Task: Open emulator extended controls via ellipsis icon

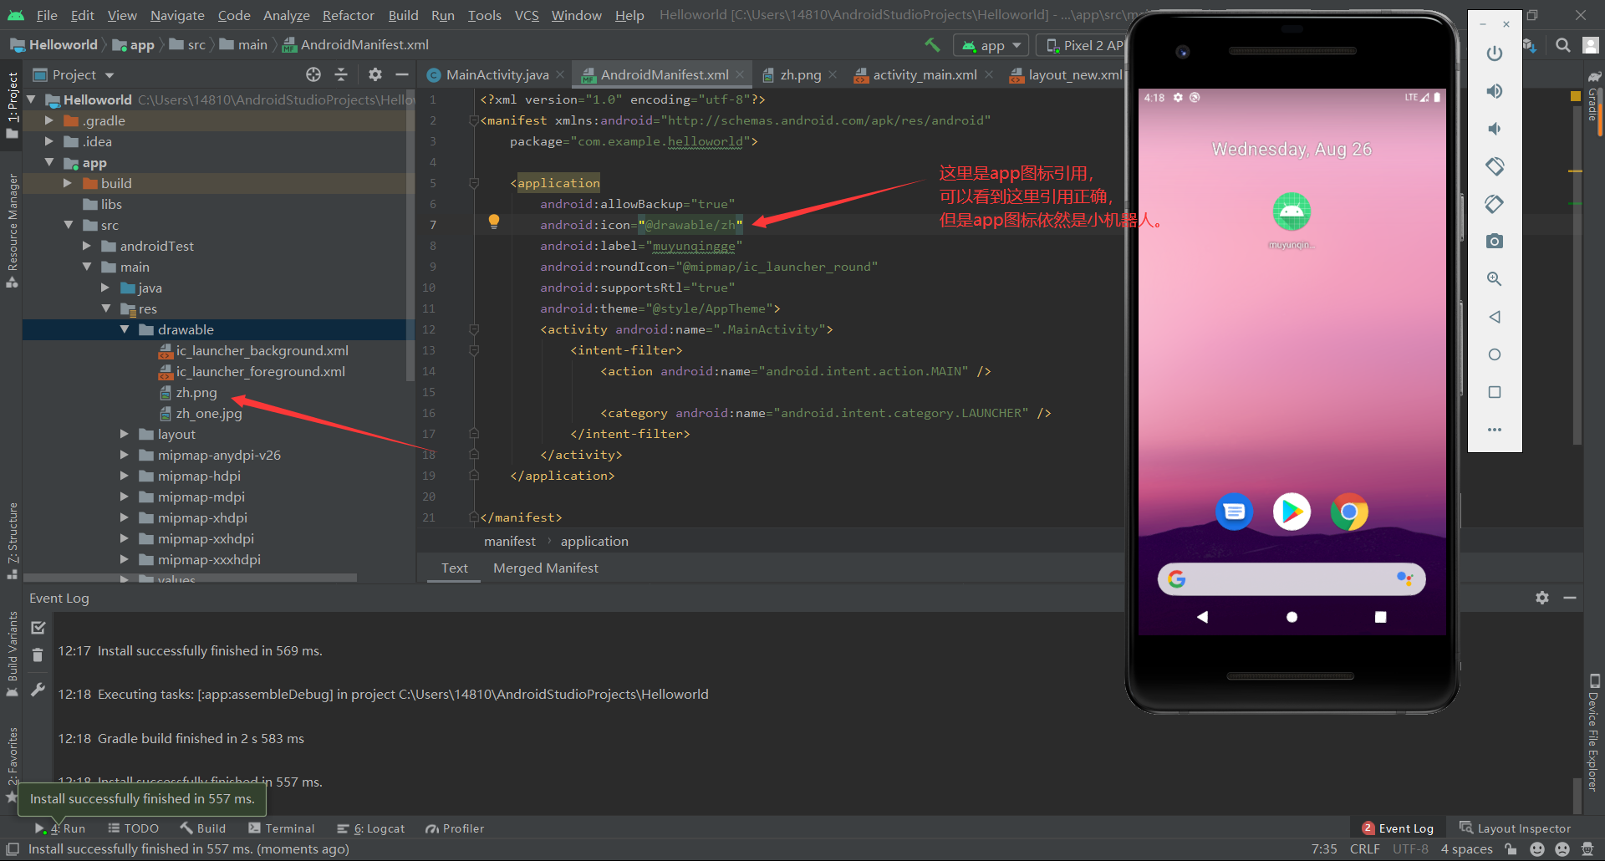Action: [x=1495, y=430]
